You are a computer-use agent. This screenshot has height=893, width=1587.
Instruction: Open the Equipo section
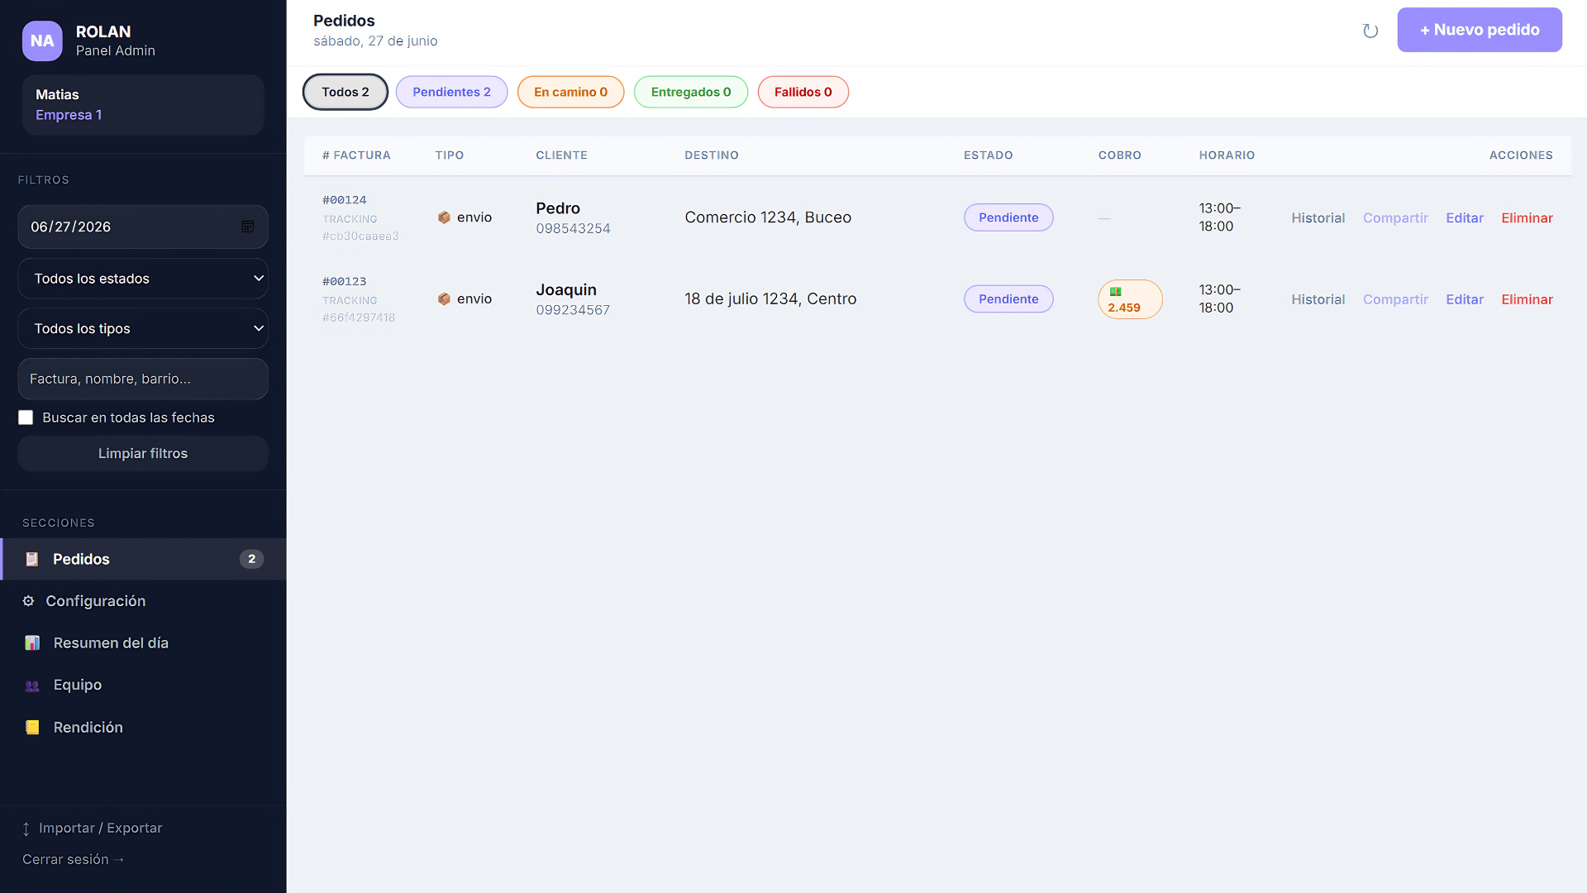click(x=143, y=685)
